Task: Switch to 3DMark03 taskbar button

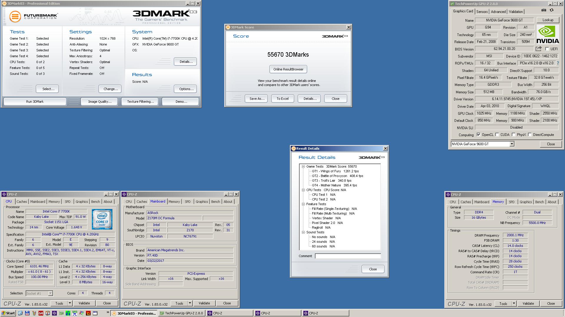Action: 134,313
